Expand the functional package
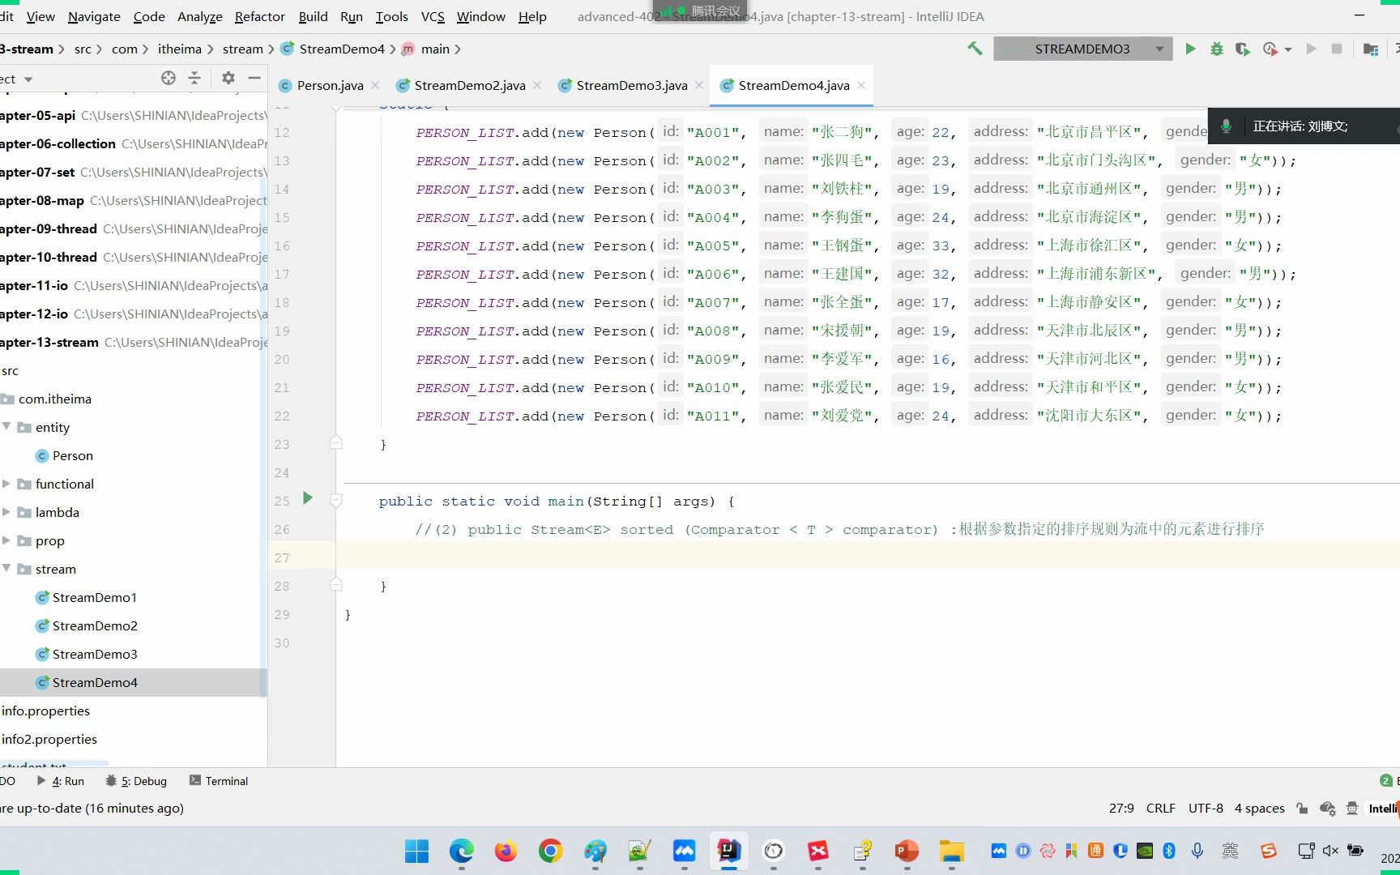Viewport: 1400px width, 875px height. [6, 484]
